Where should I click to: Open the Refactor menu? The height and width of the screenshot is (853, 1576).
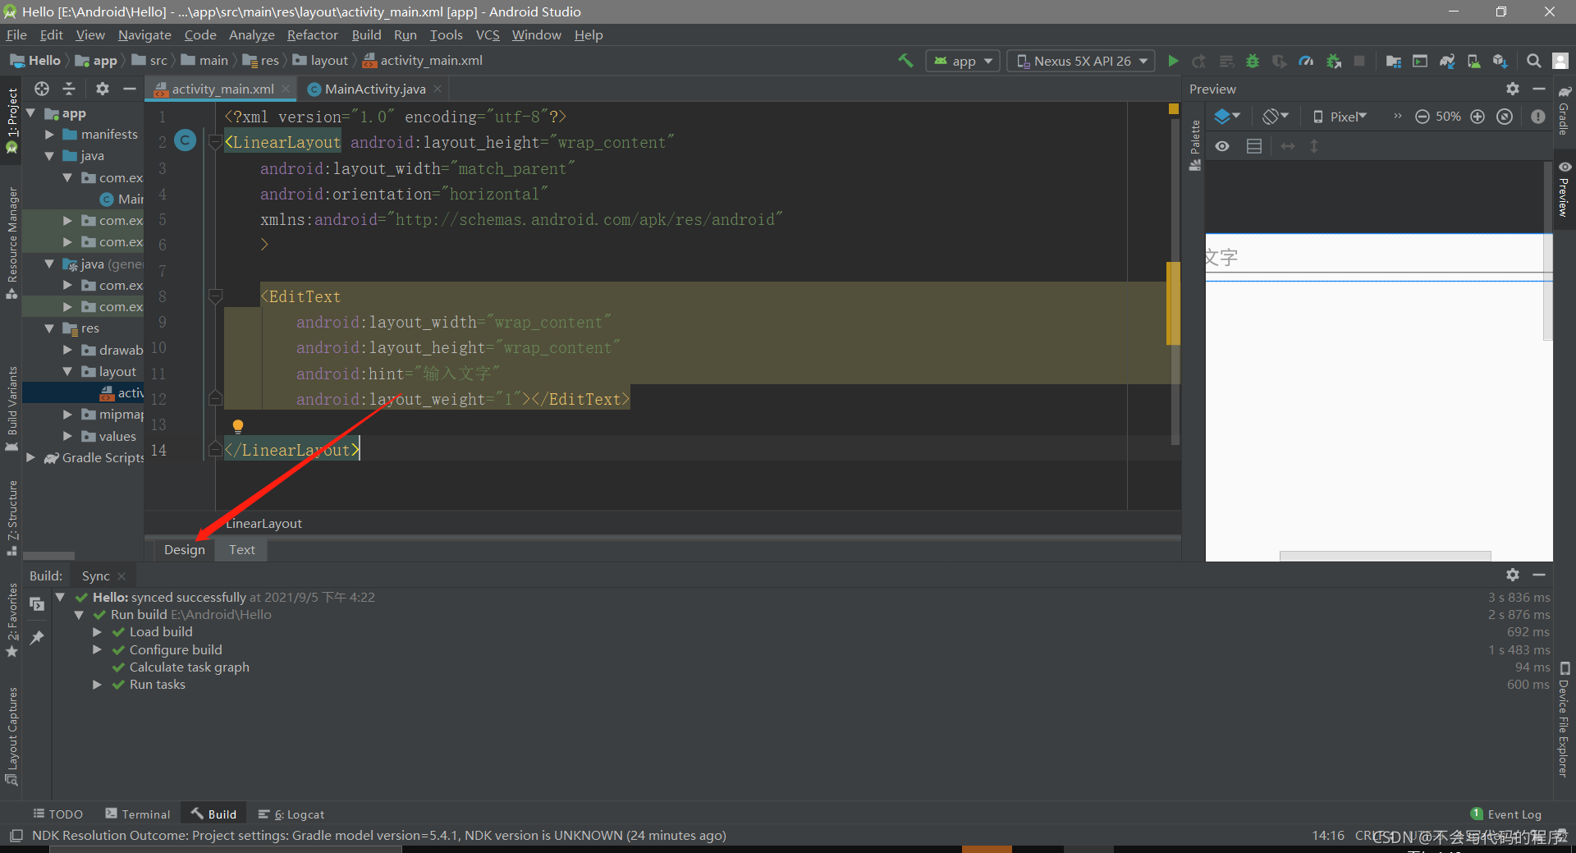[x=312, y=34]
